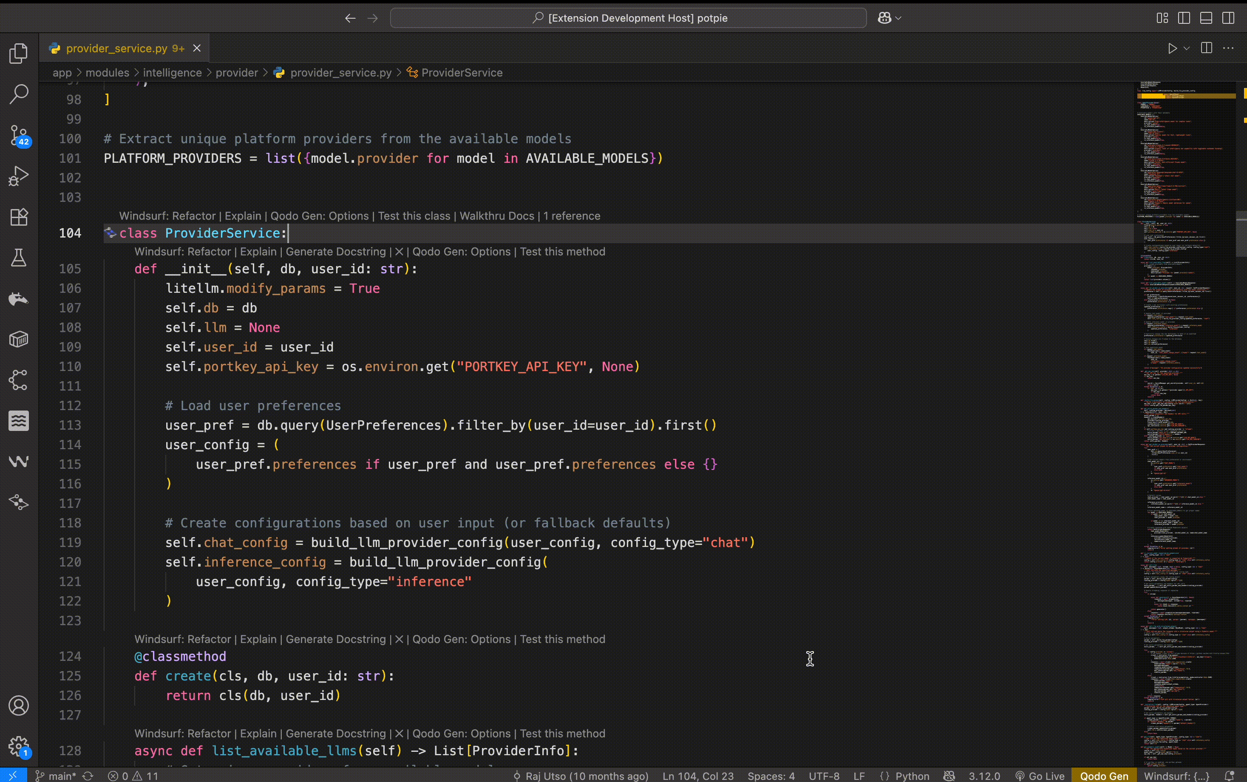The image size is (1247, 782).
Task: Open Copilot dropdown chevron
Action: point(898,18)
